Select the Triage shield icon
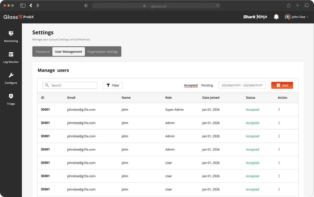The image size is (314, 197). (11, 99)
